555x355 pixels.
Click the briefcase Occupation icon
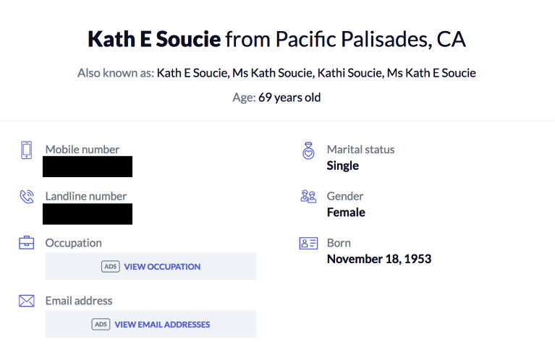pyautogui.click(x=27, y=243)
